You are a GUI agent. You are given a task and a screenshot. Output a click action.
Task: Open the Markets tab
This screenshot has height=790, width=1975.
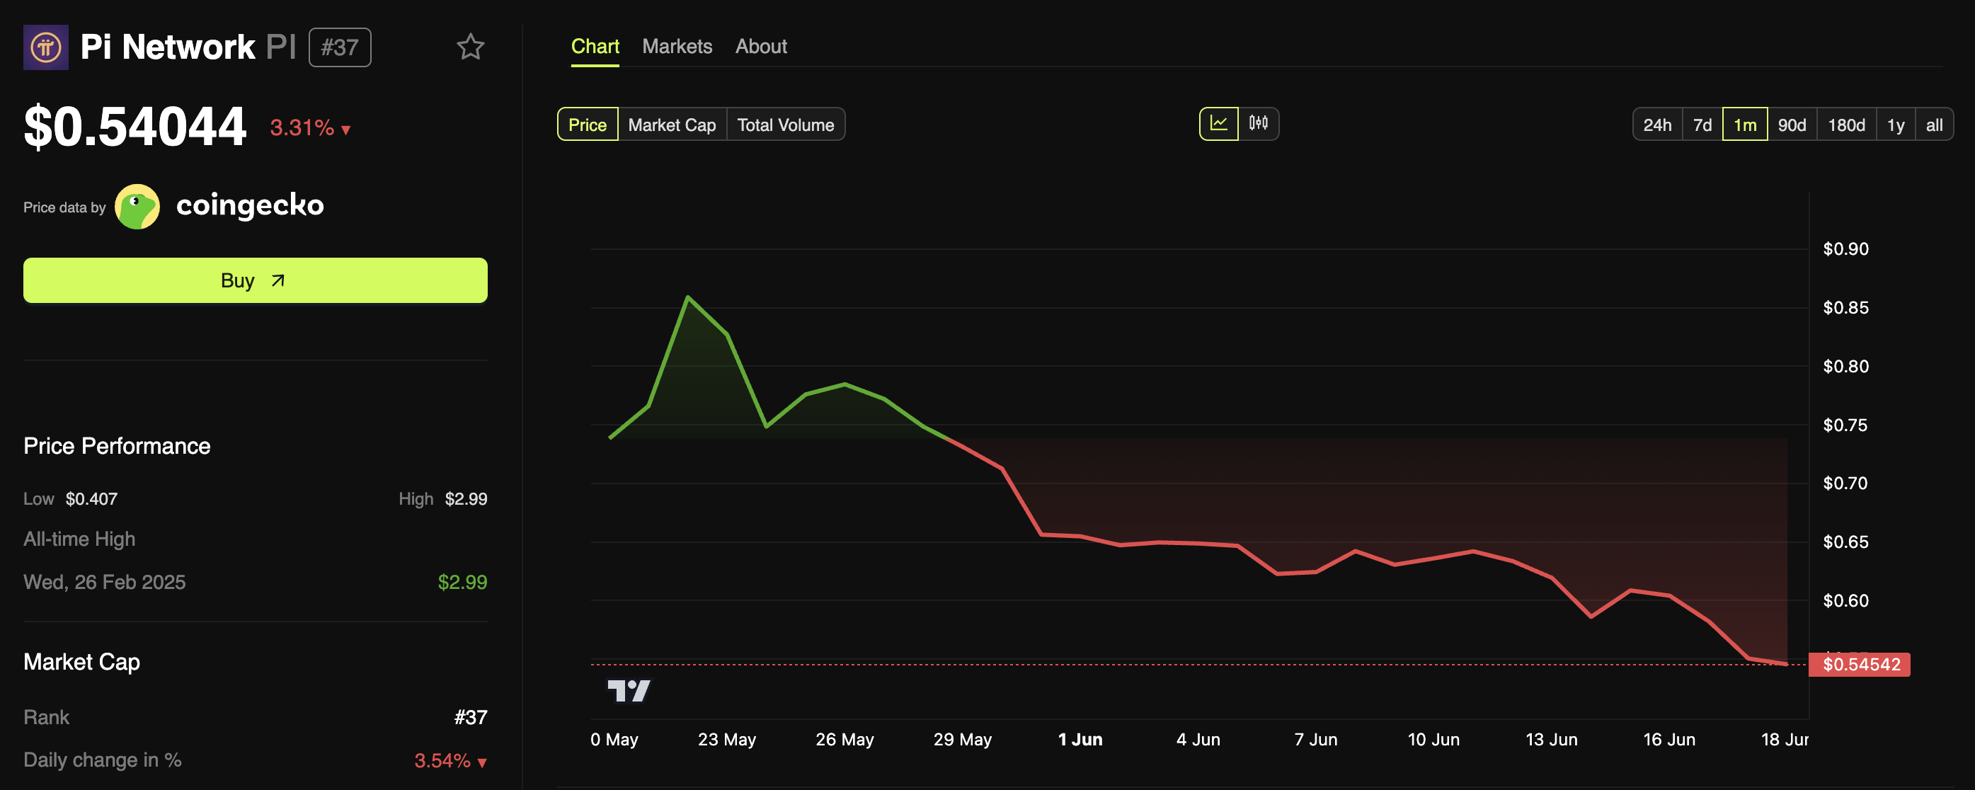pyautogui.click(x=677, y=47)
